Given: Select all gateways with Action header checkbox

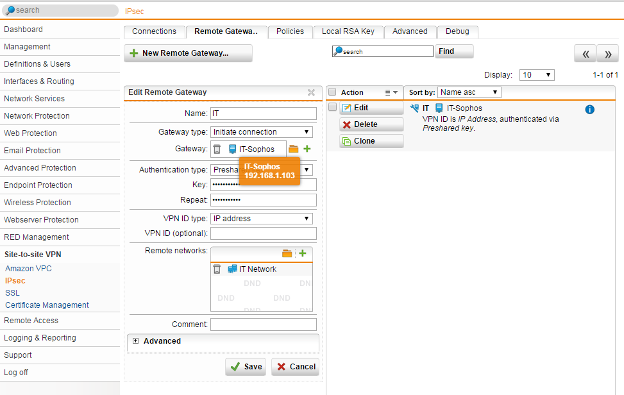Looking at the screenshot, I should (x=332, y=92).
